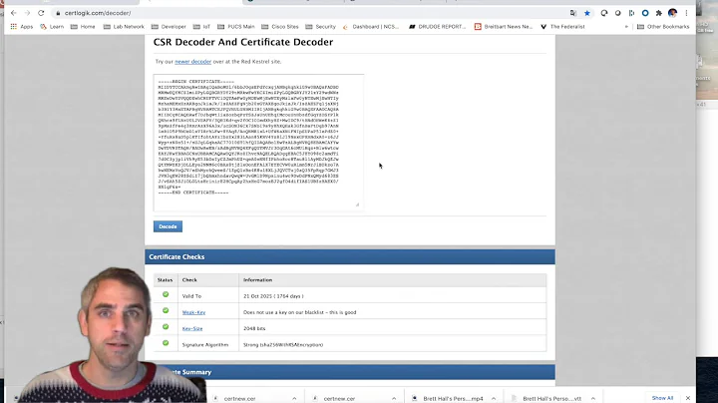718x403 pixels.
Task: Click the green status icon for Key-Size
Action: (x=166, y=326)
